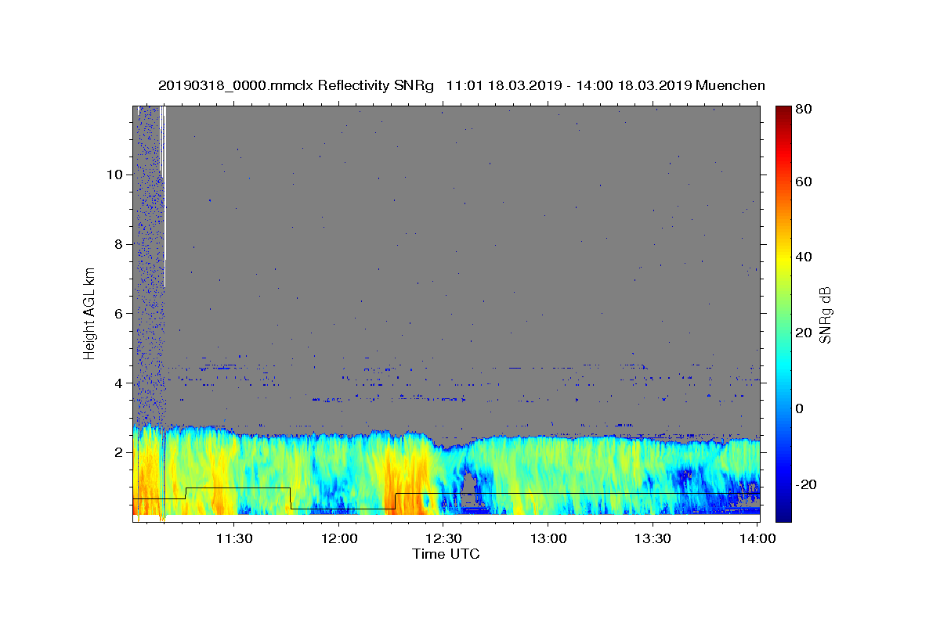Click the plot title text at top

coord(461,85)
